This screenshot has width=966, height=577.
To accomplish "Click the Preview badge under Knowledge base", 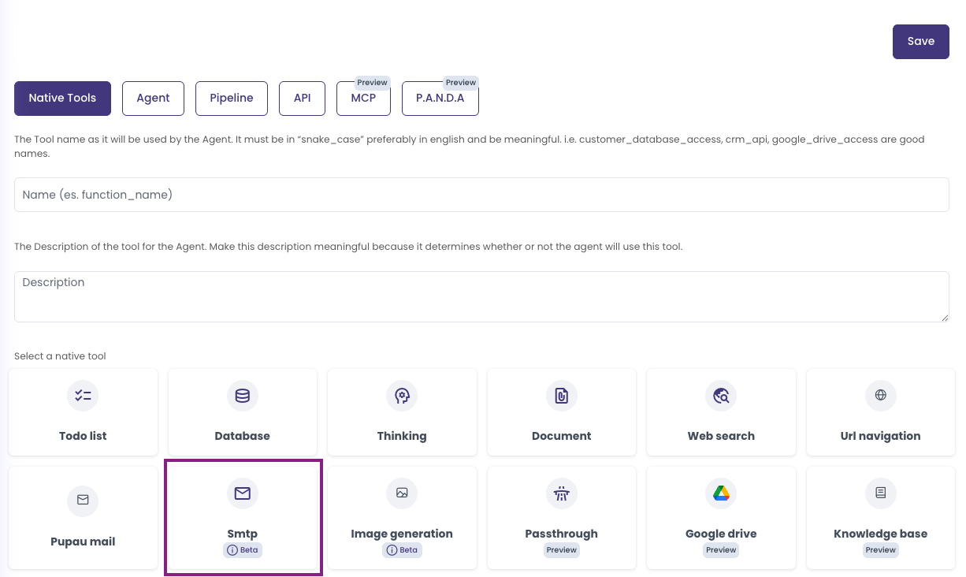I will [x=881, y=550].
